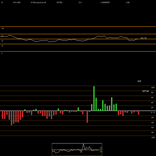Image resolution: width=156 pixels, height=156 pixels.
Task: Click the tallest green MR bar
Action: 94,99
